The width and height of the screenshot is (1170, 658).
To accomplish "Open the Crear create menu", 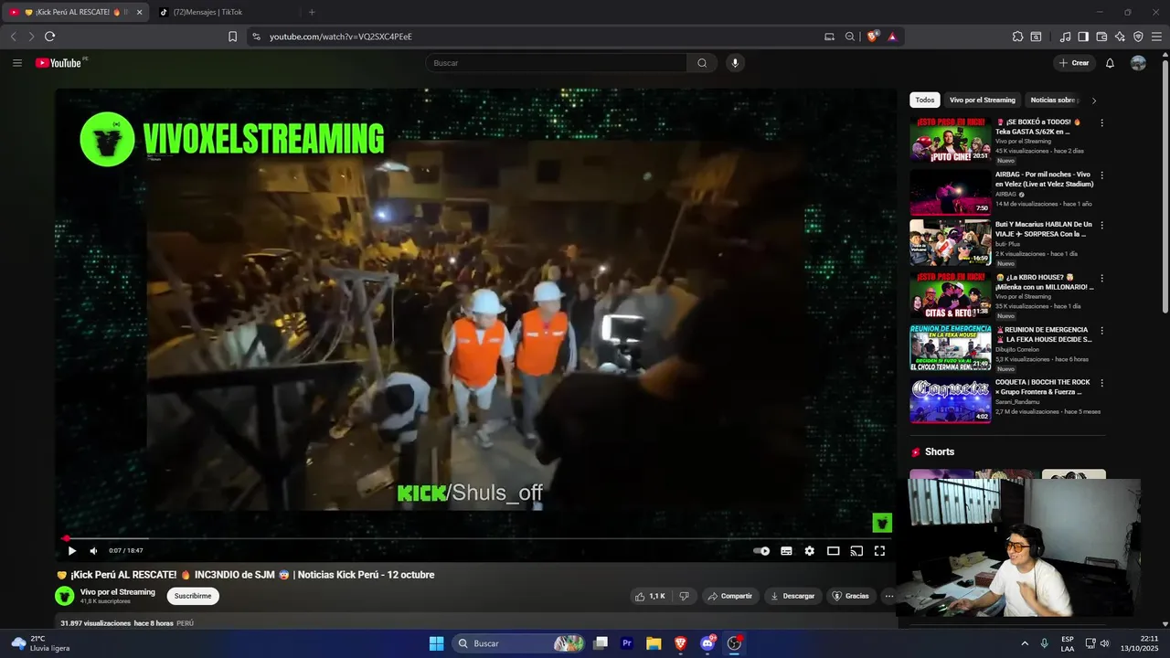I will click(x=1074, y=63).
